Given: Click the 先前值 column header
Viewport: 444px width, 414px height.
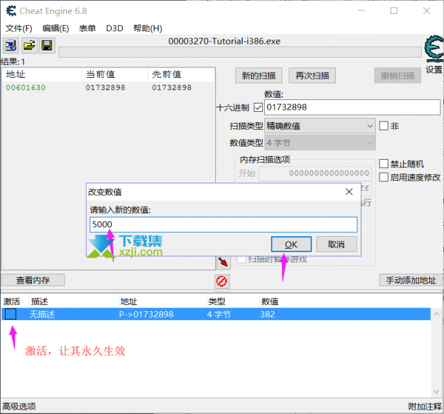Looking at the screenshot, I should 181,74.
